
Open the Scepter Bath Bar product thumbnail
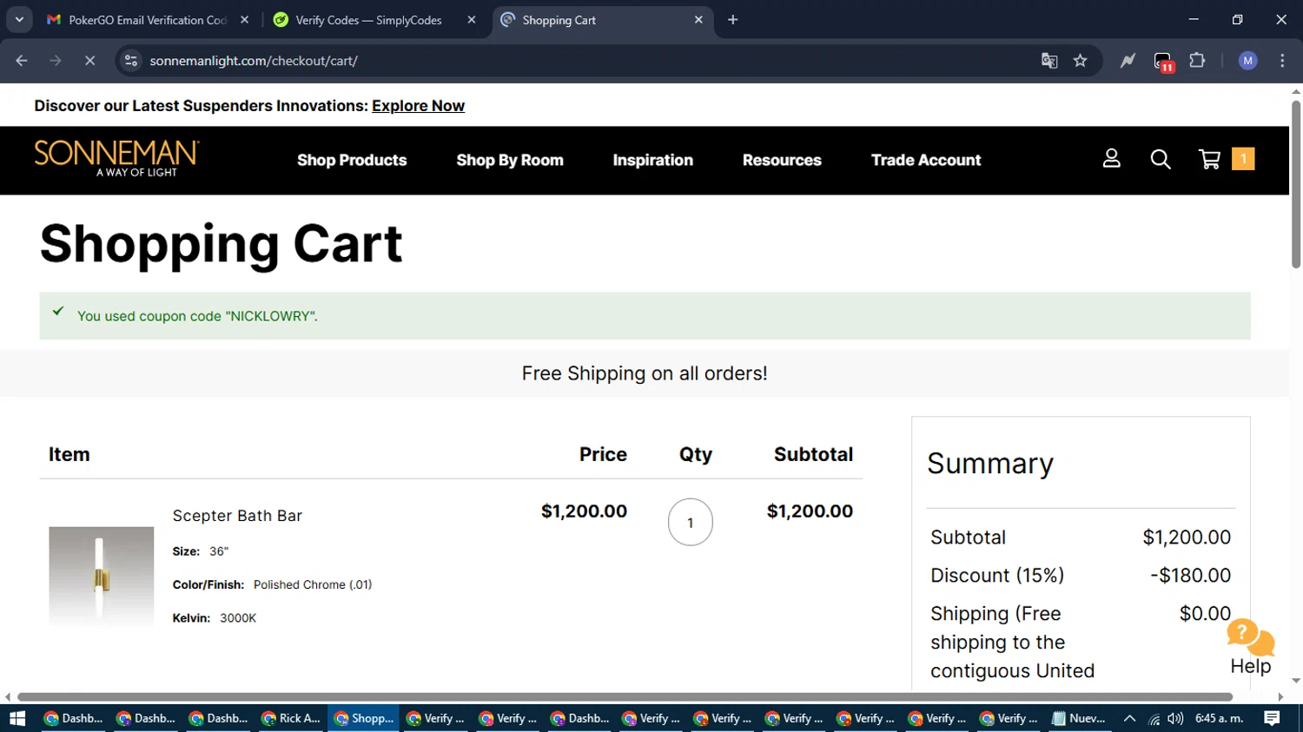click(x=102, y=576)
